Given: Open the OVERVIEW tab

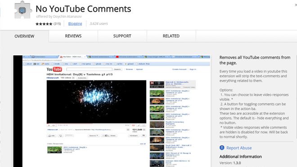Looking at the screenshot, I should (24, 36).
